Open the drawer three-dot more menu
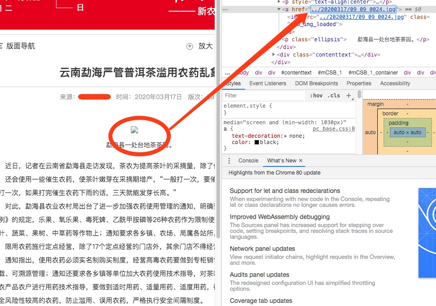This screenshot has height=306, width=436. pyautogui.click(x=229, y=161)
